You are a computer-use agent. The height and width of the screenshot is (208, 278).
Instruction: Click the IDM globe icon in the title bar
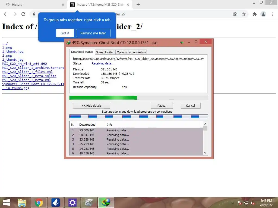(68, 43)
